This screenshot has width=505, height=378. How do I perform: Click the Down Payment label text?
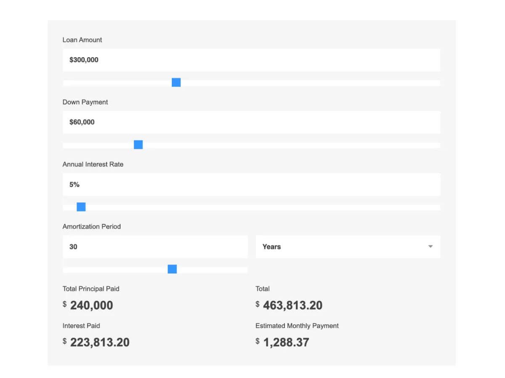[x=85, y=102]
